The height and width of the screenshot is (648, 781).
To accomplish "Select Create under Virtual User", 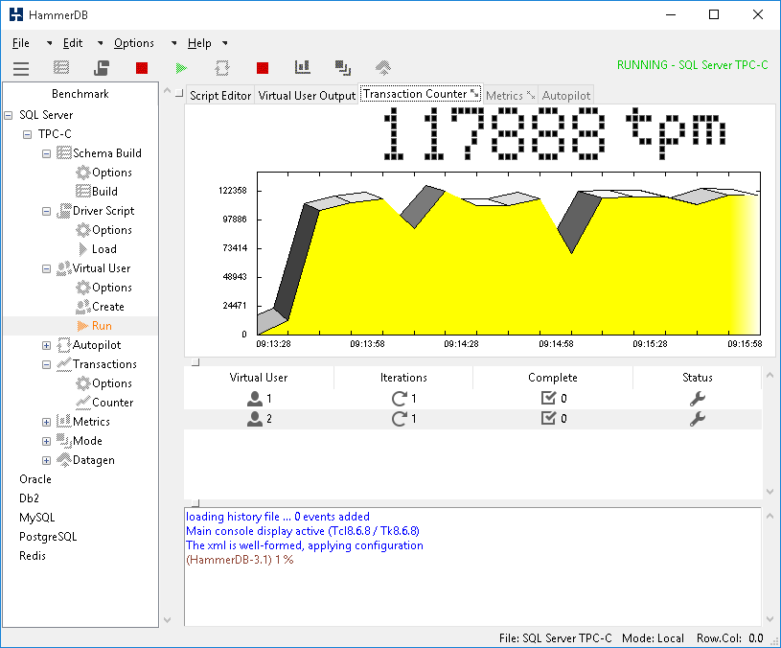I will point(100,307).
